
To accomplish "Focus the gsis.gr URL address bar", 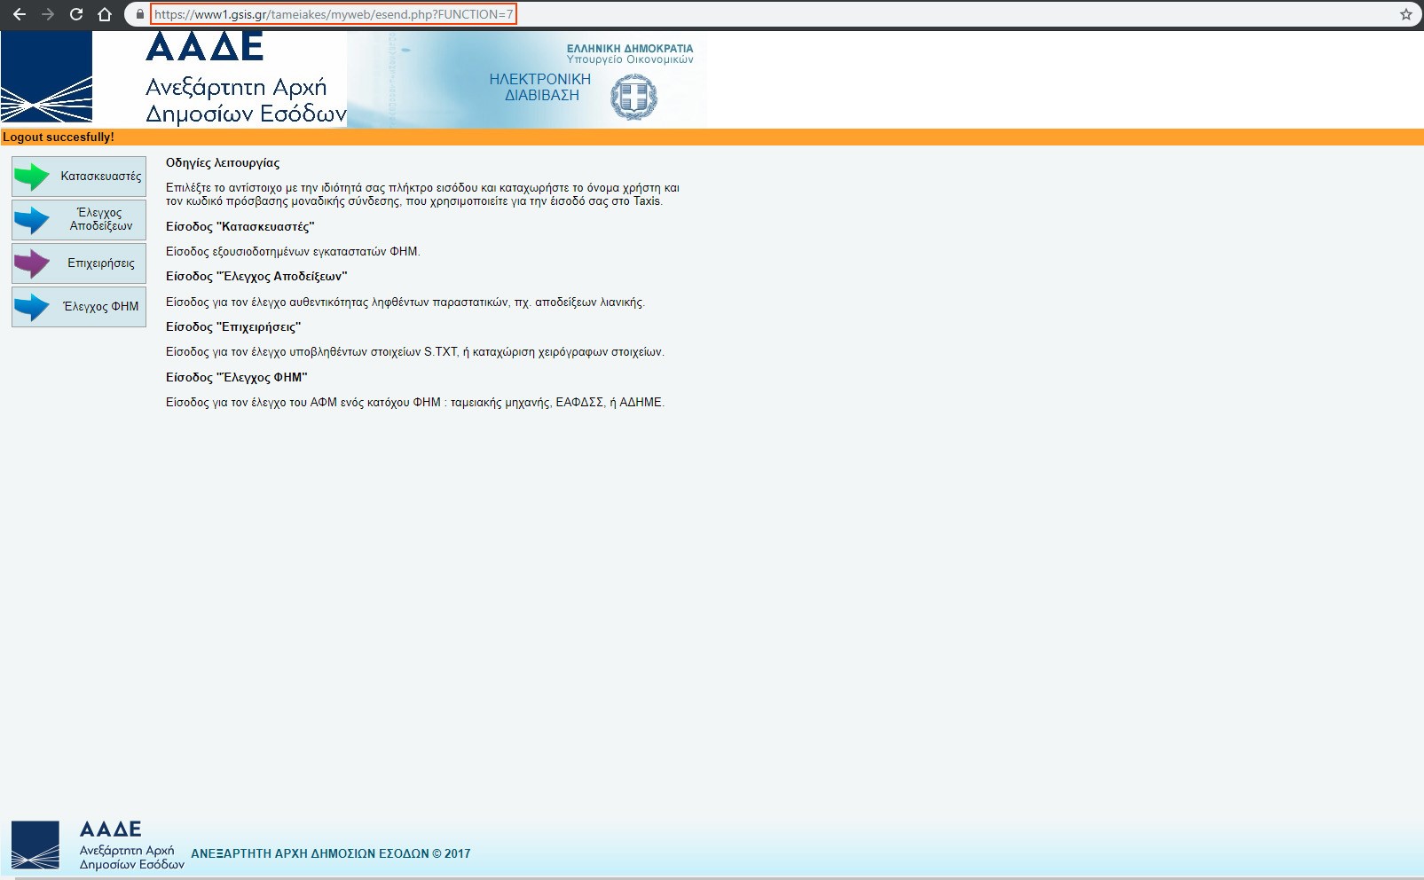I will click(x=333, y=14).
